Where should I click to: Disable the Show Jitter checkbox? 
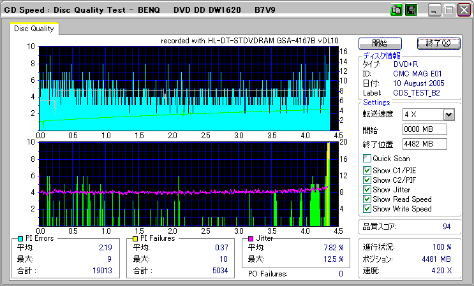click(x=367, y=190)
